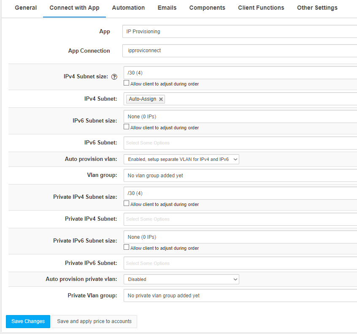Go to the Emails tab

(167, 8)
